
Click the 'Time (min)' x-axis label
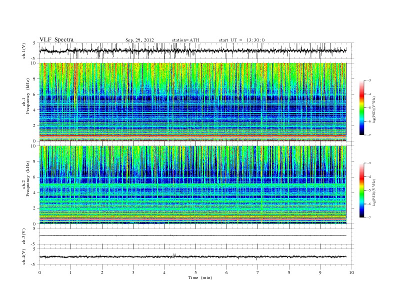[x=200, y=277]
